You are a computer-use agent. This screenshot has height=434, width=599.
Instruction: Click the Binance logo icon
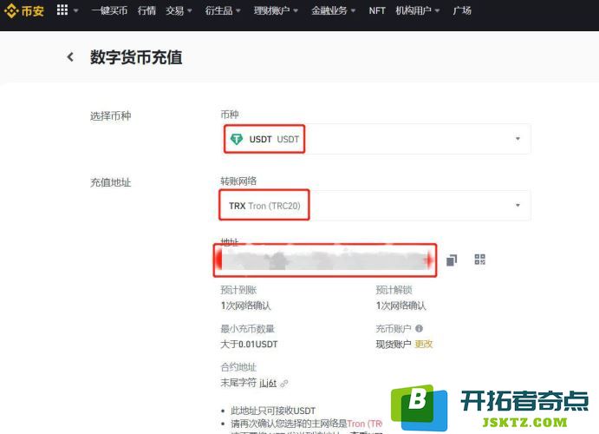(10, 10)
